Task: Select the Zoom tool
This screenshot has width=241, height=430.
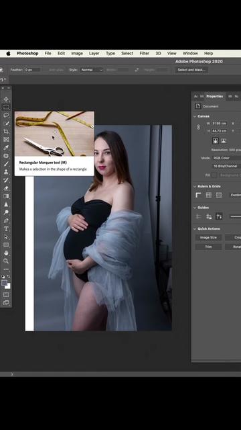Action: pos(6,261)
